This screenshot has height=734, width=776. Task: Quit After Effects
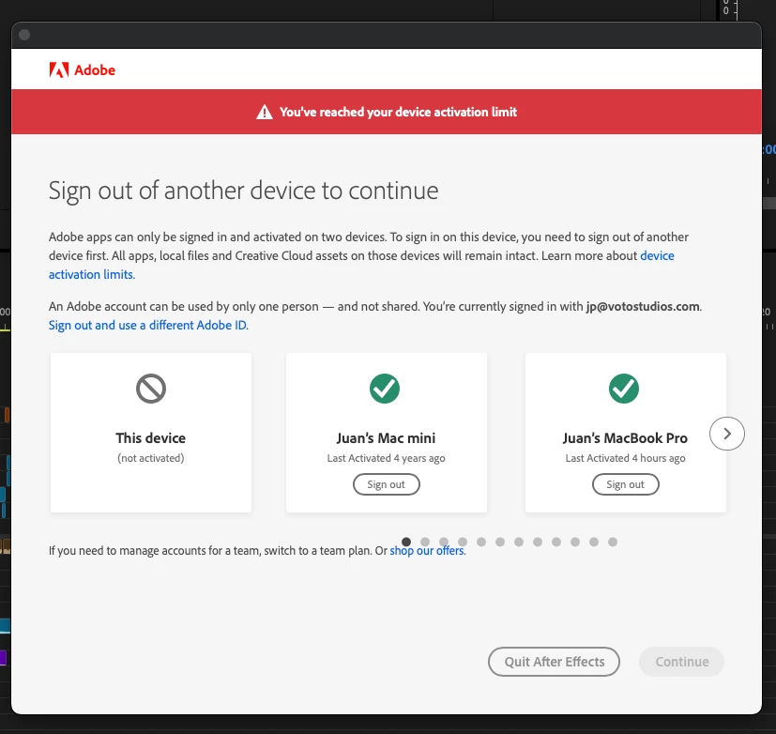coord(554,661)
